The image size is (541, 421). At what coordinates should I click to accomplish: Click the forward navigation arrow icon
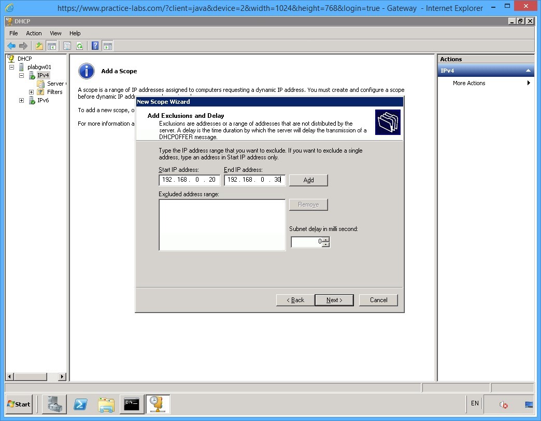(x=23, y=46)
